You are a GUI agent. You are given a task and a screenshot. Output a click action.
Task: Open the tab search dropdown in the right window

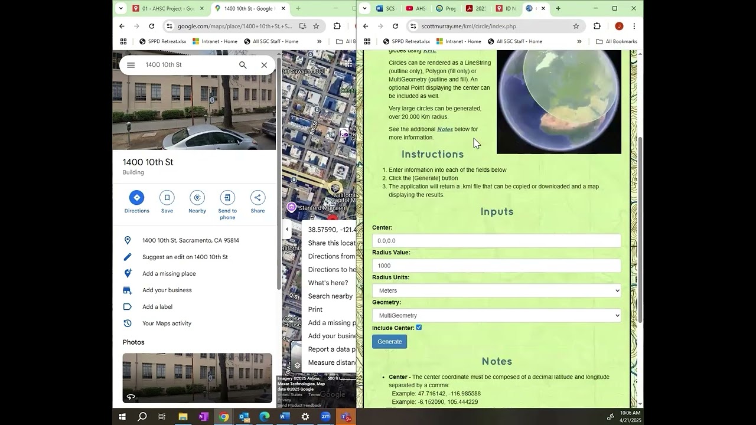pyautogui.click(x=364, y=8)
